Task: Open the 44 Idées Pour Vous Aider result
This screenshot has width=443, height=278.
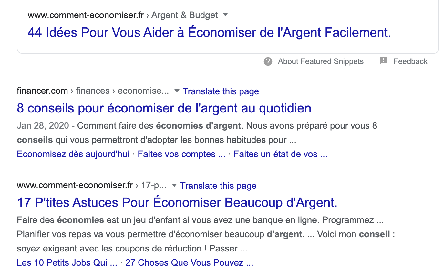Action: pyautogui.click(x=209, y=33)
